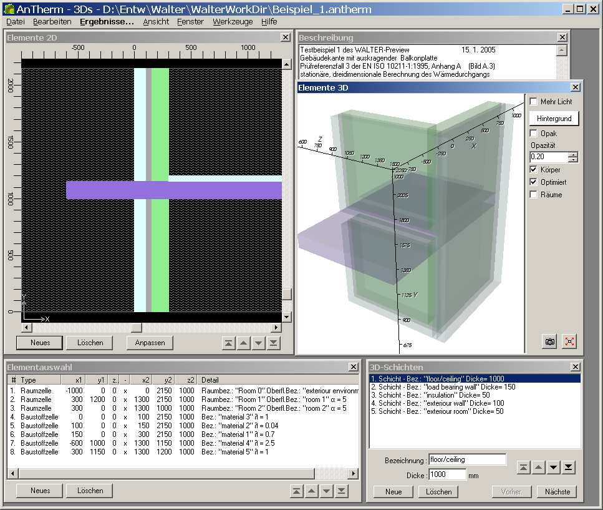
Task: Uncheck the Körper checkbox
Action: pyautogui.click(x=533, y=169)
